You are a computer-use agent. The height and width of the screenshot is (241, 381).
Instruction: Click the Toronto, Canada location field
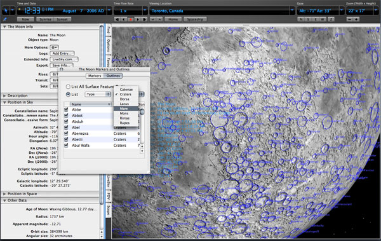click(220, 11)
